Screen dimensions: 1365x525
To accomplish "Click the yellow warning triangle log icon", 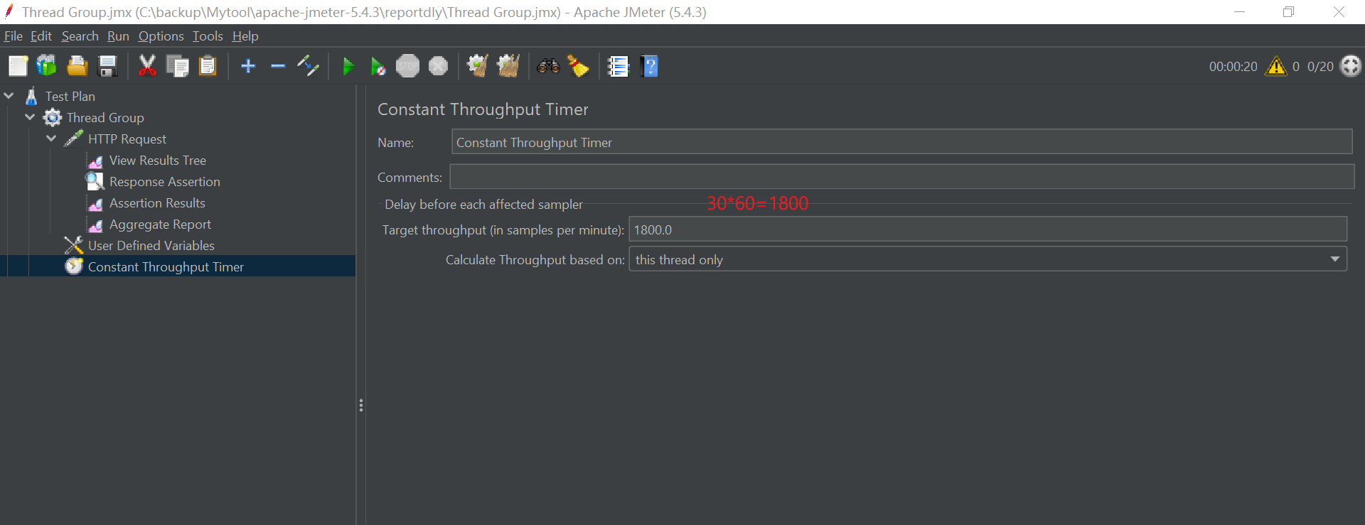I will (1276, 66).
